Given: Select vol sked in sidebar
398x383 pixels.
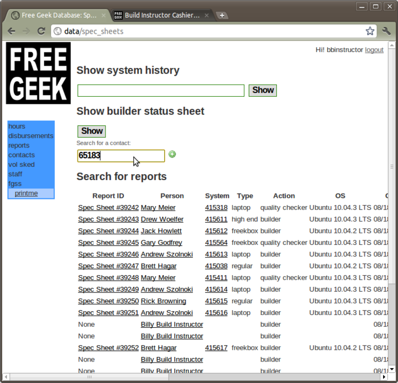Looking at the screenshot, I should (x=22, y=165).
